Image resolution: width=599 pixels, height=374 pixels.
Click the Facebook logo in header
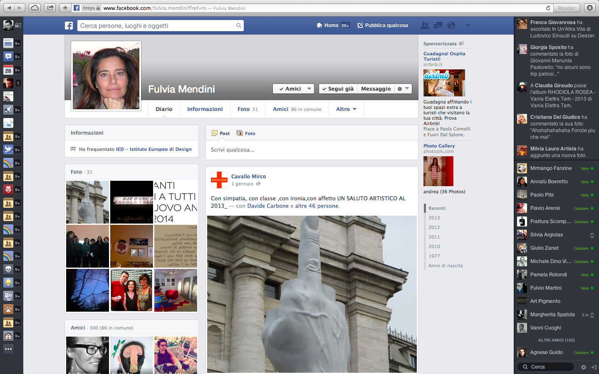[x=69, y=26]
